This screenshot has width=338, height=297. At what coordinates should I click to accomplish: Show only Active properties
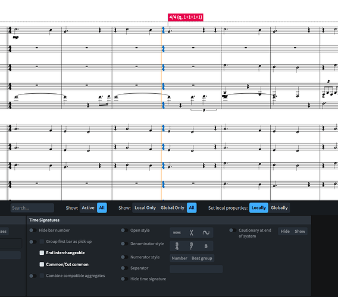pyautogui.click(x=88, y=208)
